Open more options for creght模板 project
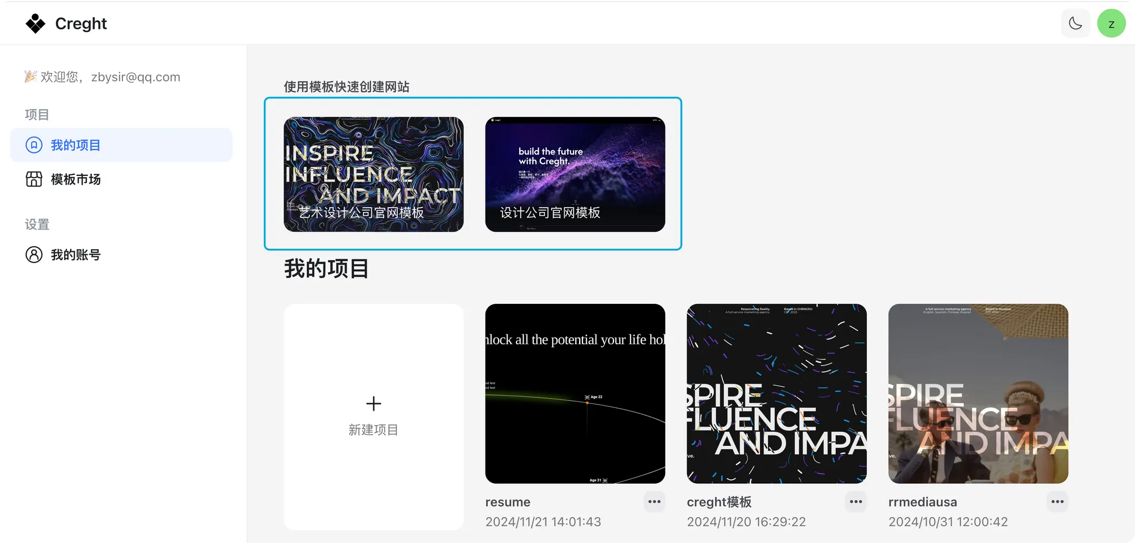 coord(856,502)
